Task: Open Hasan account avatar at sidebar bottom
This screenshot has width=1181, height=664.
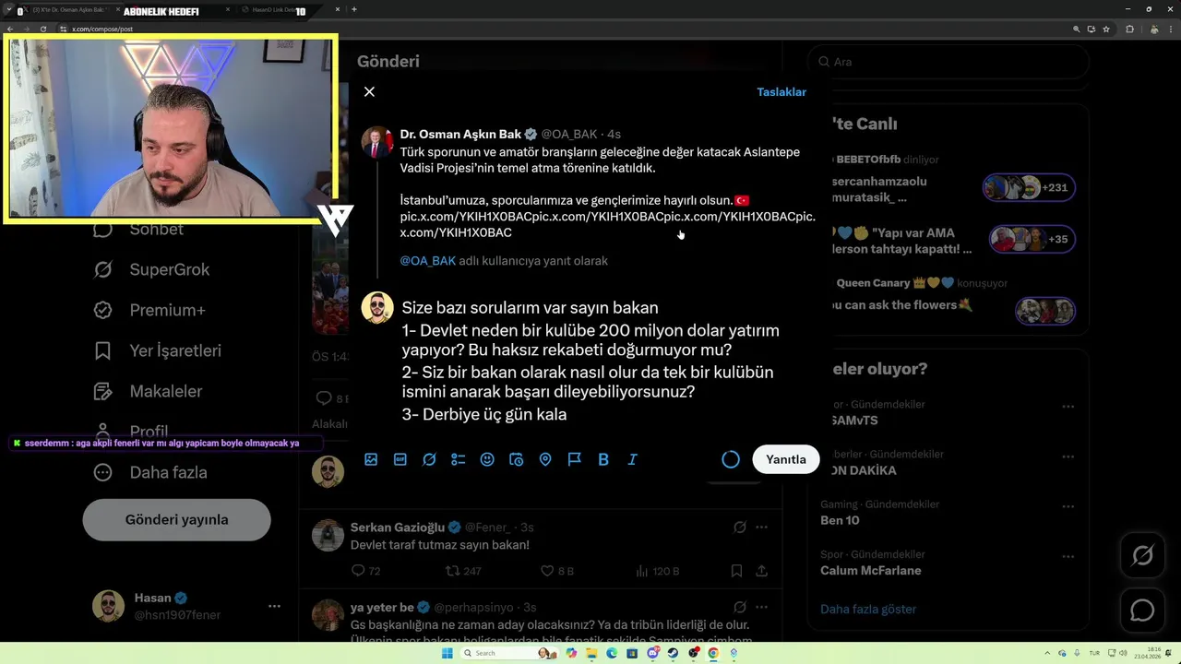Action: pyautogui.click(x=108, y=606)
